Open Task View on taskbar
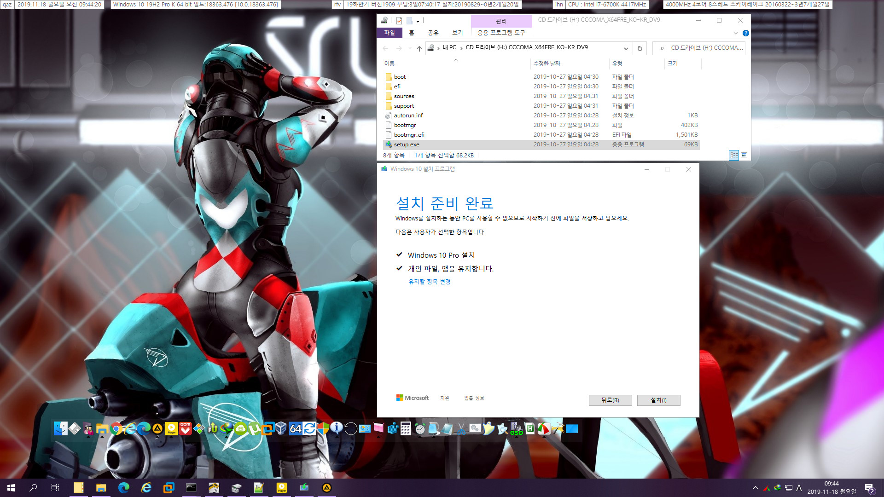This screenshot has height=497, width=884. coord(55,488)
